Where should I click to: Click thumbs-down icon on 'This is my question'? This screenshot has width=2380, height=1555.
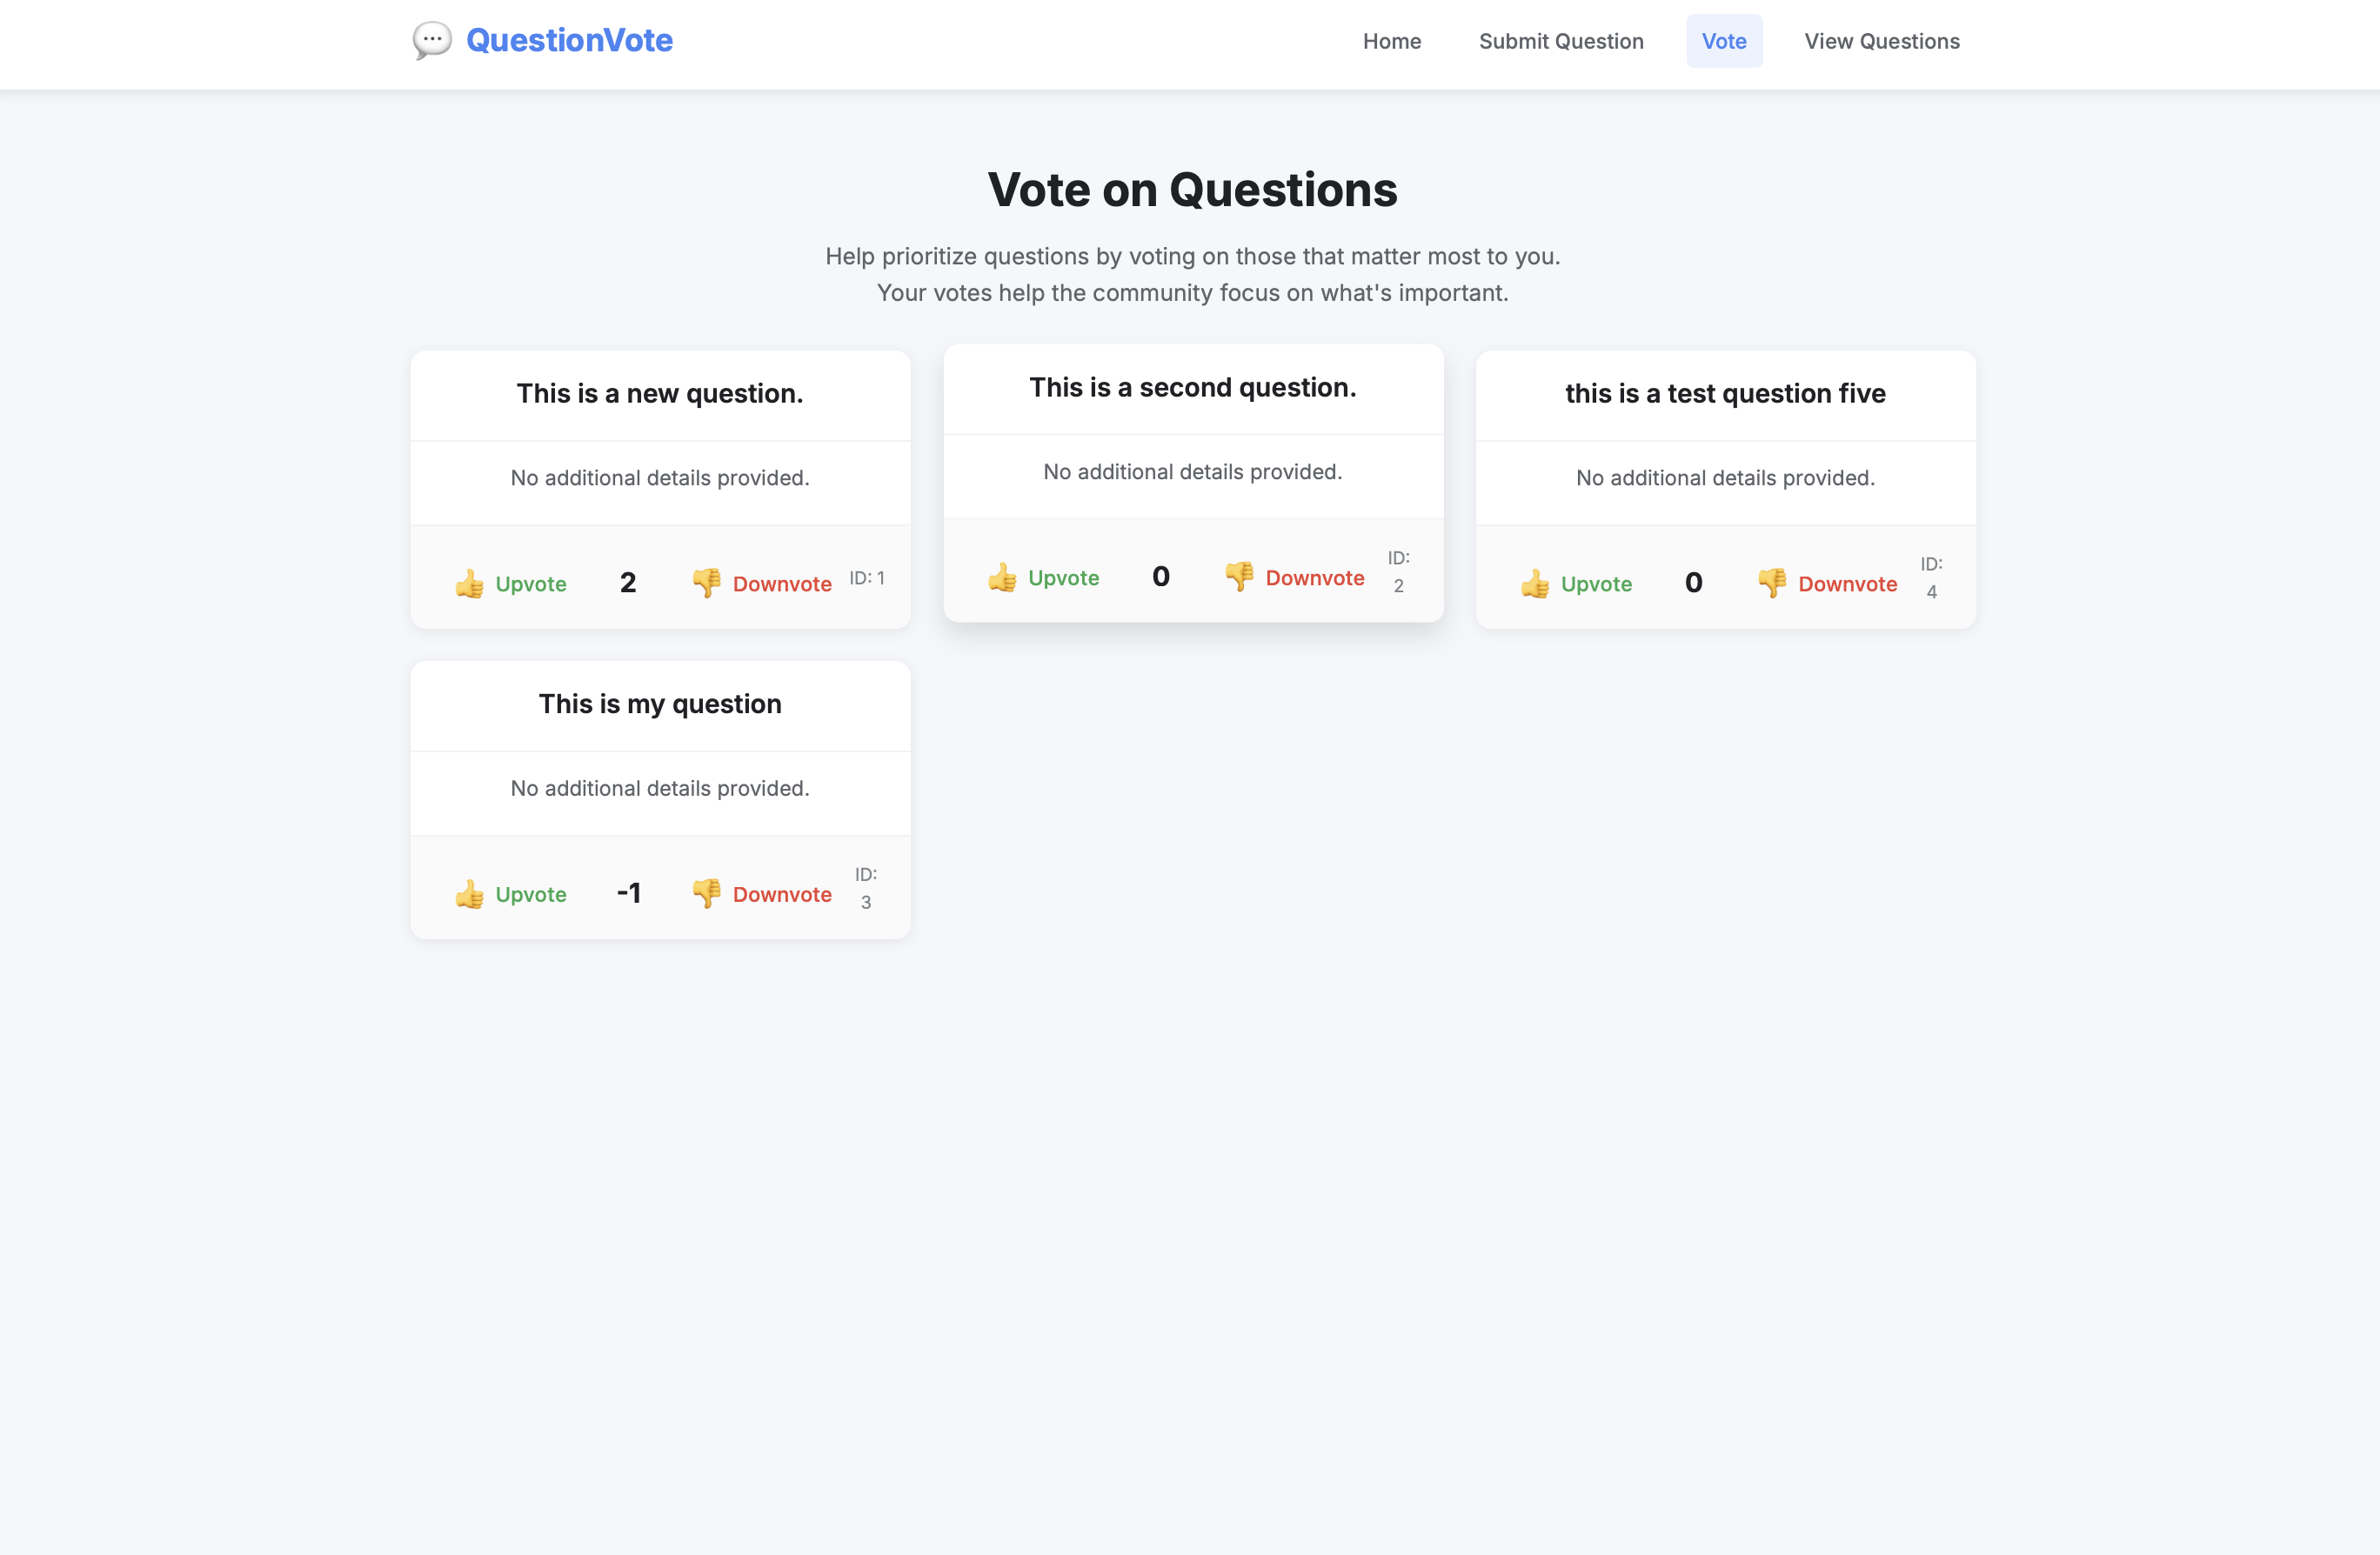(x=707, y=894)
